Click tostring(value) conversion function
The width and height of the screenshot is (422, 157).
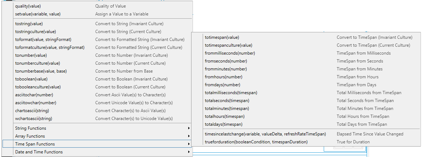(29, 24)
